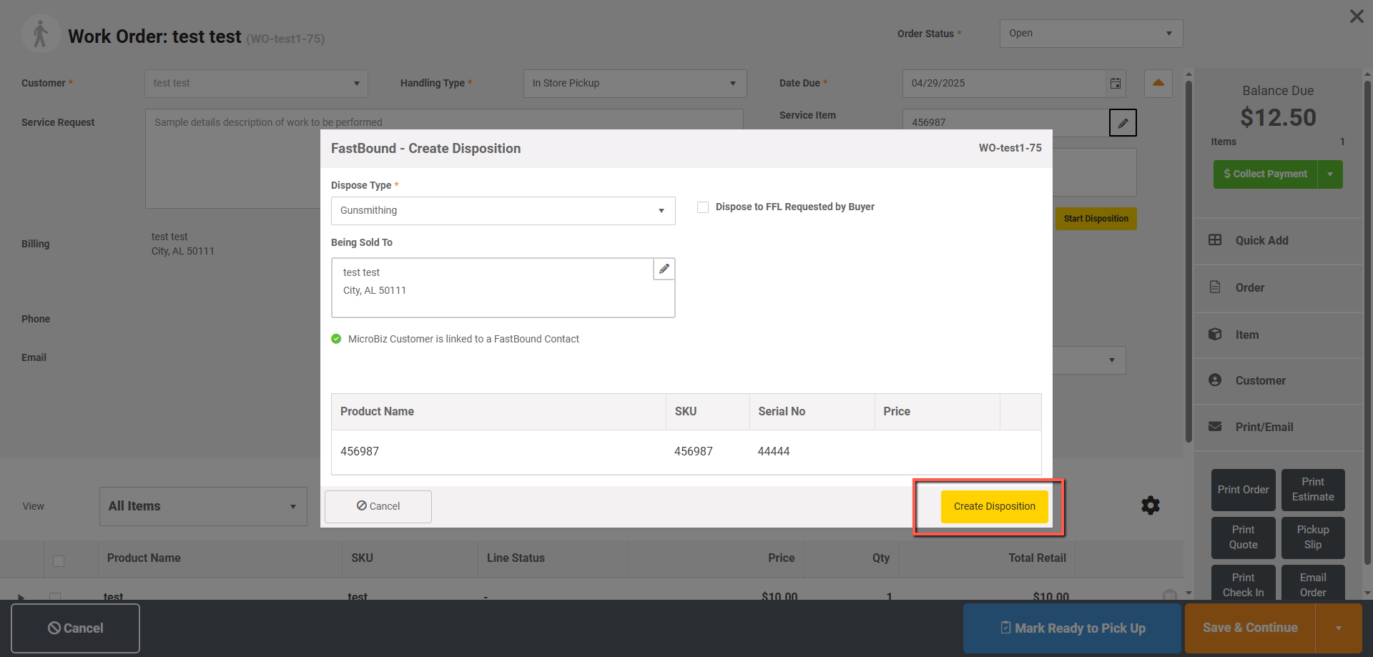Click the Order document icon in sidebar
This screenshot has width=1373, height=657.
1215,287
